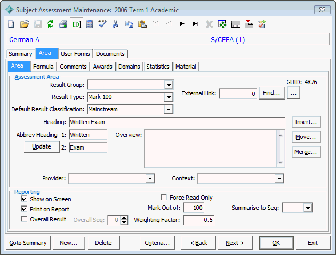
Task: Open the Domains sub-tab
Action: tap(129, 67)
